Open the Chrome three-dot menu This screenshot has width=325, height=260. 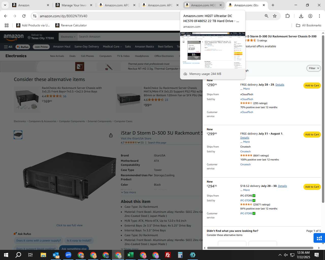click(x=319, y=16)
